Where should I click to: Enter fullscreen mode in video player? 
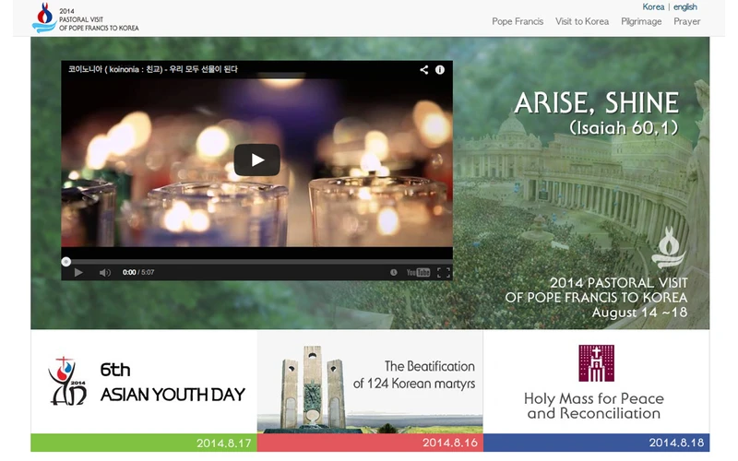pyautogui.click(x=443, y=272)
